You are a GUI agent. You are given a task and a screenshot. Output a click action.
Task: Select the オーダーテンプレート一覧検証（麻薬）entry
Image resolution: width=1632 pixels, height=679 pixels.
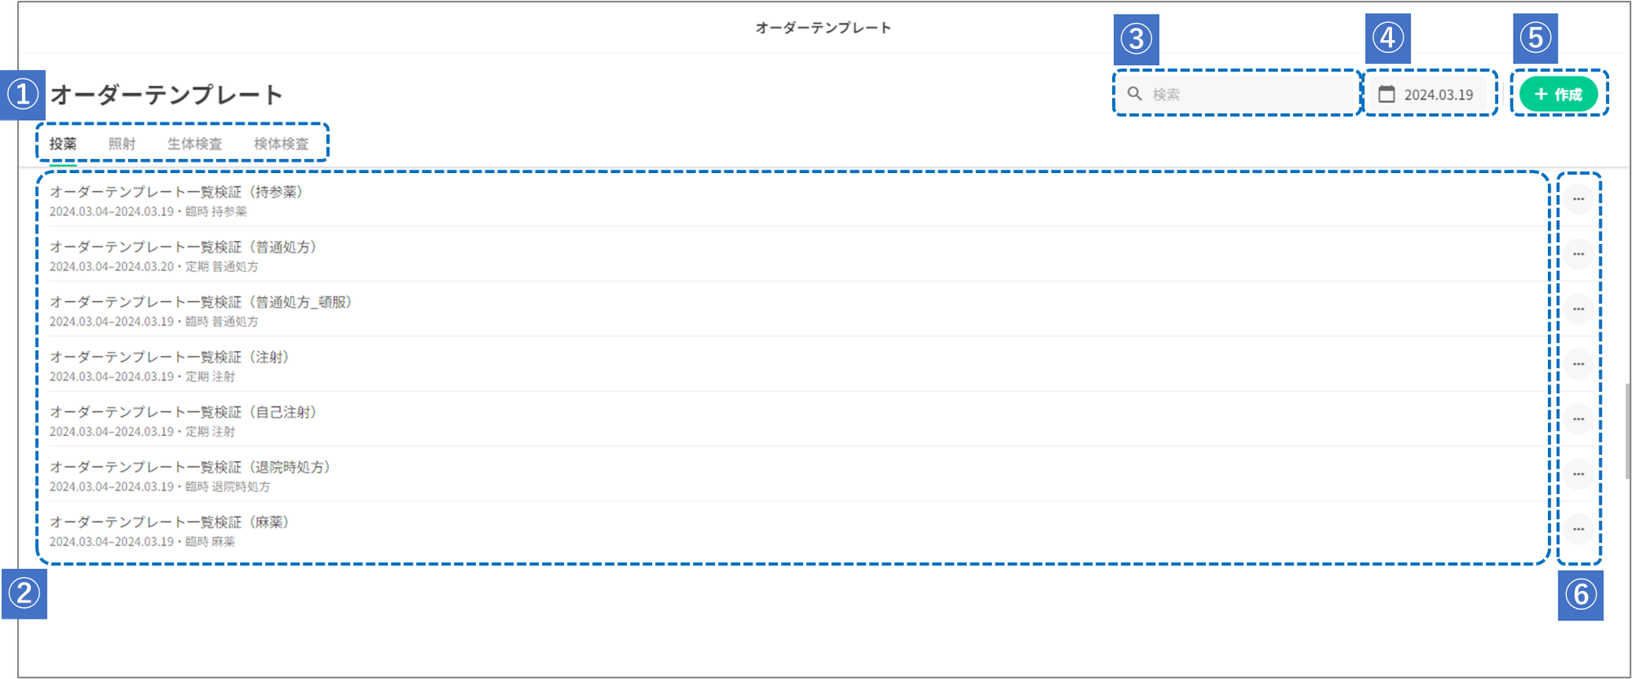[170, 522]
